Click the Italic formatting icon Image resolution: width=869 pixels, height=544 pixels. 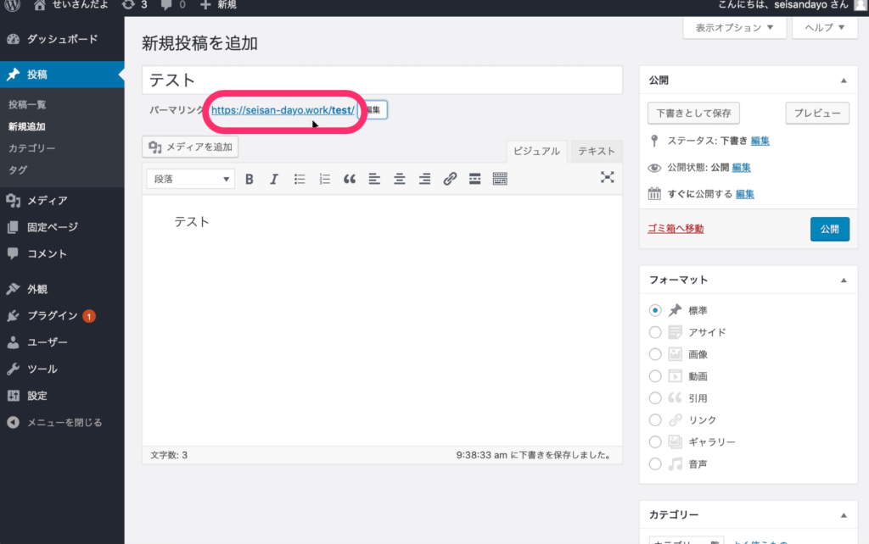point(274,179)
